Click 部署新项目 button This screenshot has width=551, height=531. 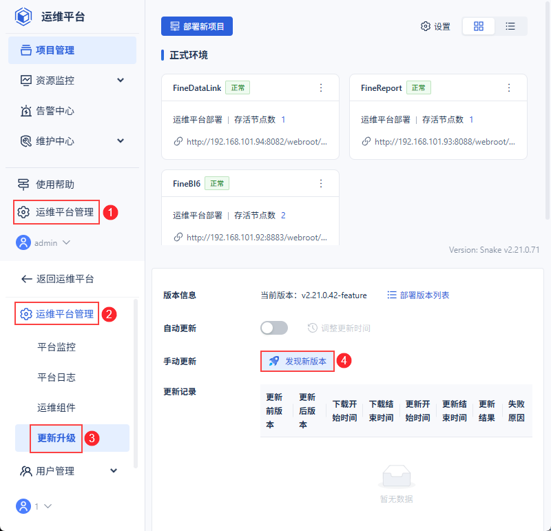pos(197,26)
